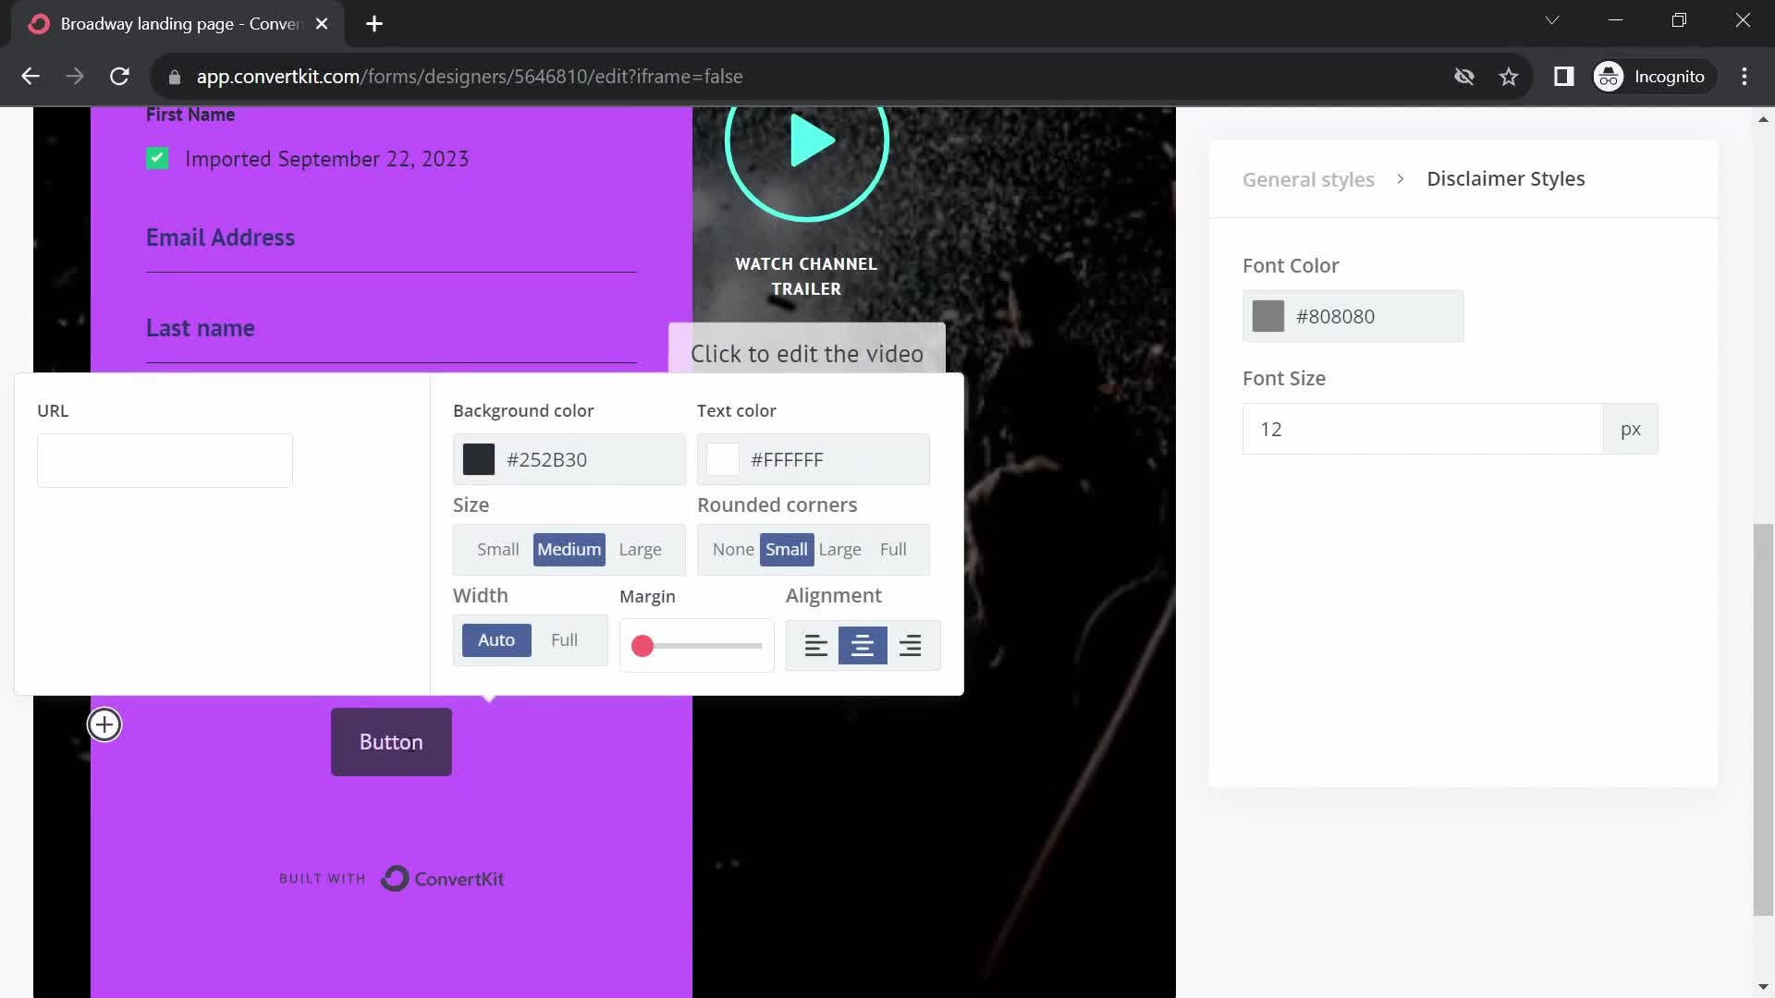Set button size to Small
Viewport: 1775px width, 998px height.
click(497, 550)
